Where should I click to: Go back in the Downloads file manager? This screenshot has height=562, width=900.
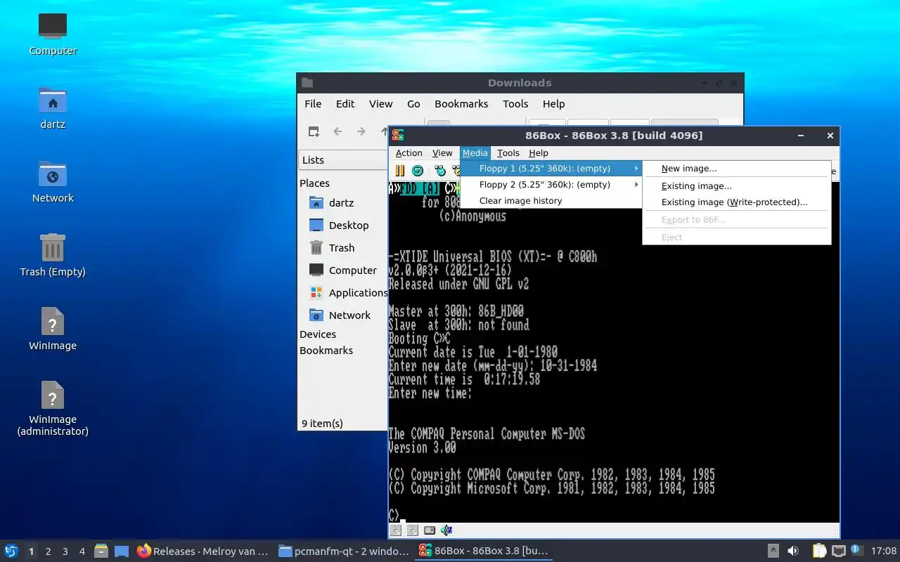337,131
